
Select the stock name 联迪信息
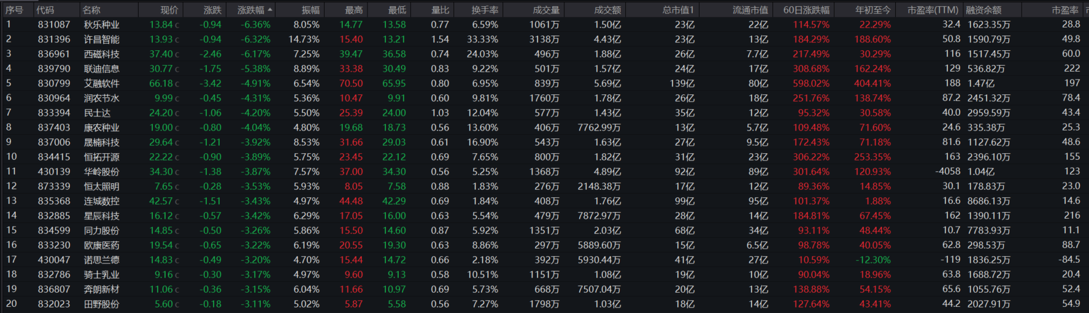coord(102,69)
